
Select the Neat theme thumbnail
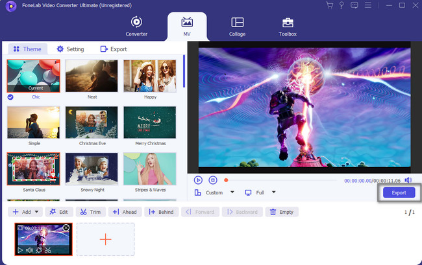[x=92, y=76]
